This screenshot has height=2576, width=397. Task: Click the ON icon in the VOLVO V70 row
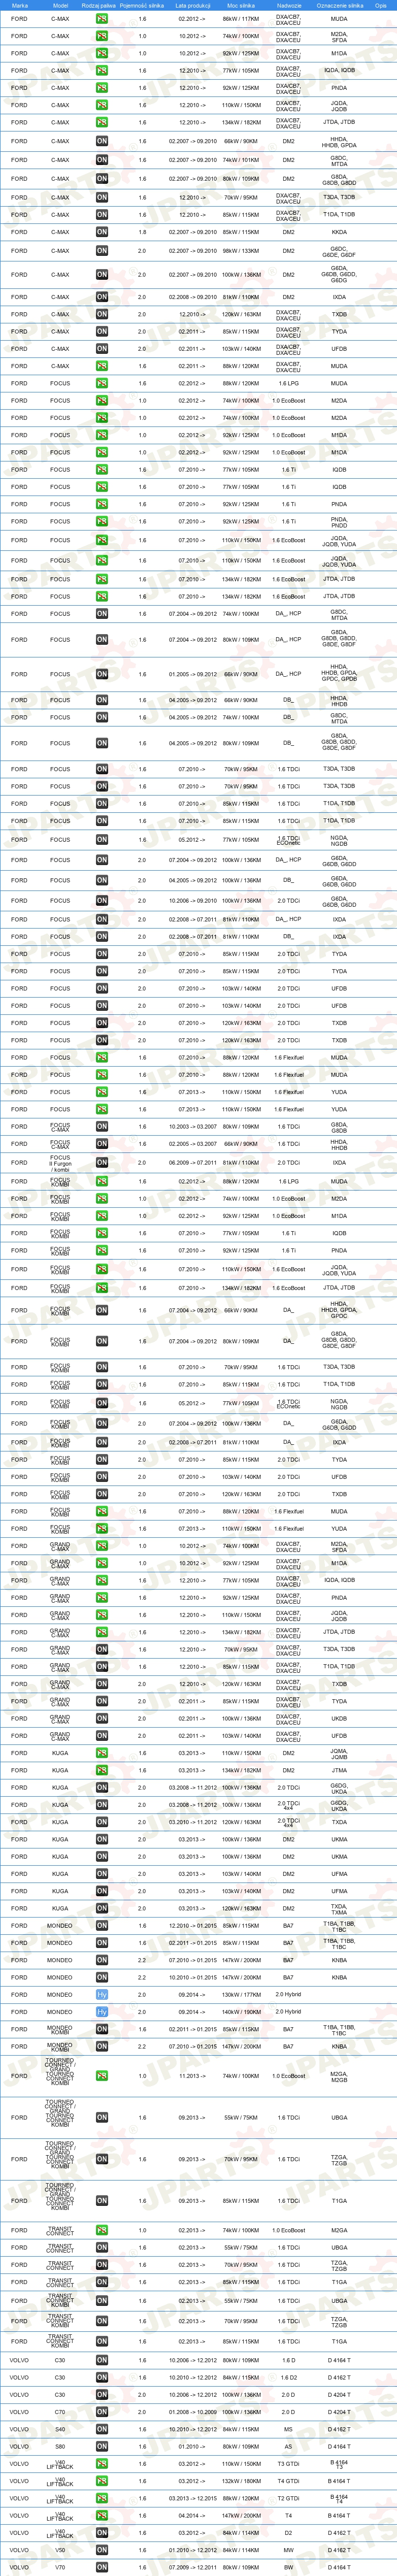click(102, 2567)
